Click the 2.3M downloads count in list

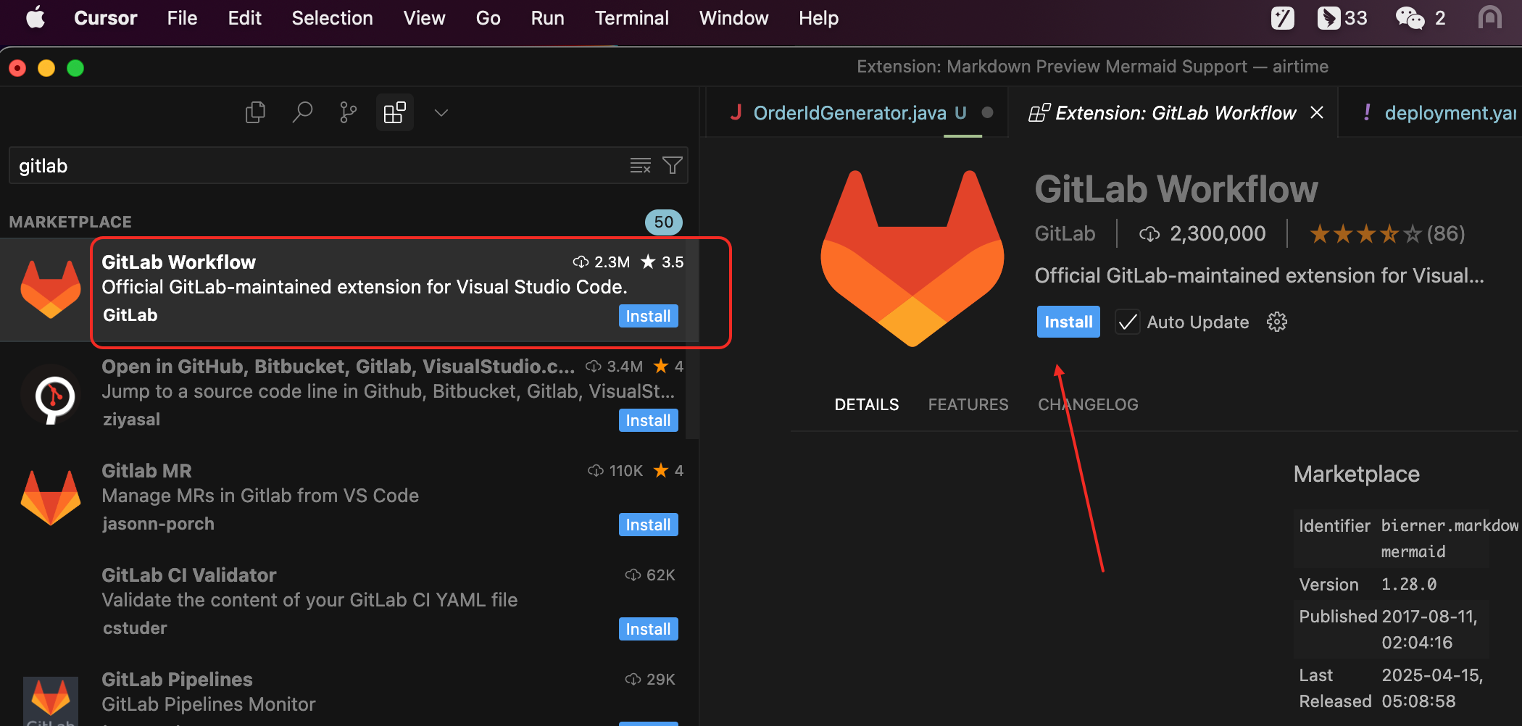[x=602, y=262]
